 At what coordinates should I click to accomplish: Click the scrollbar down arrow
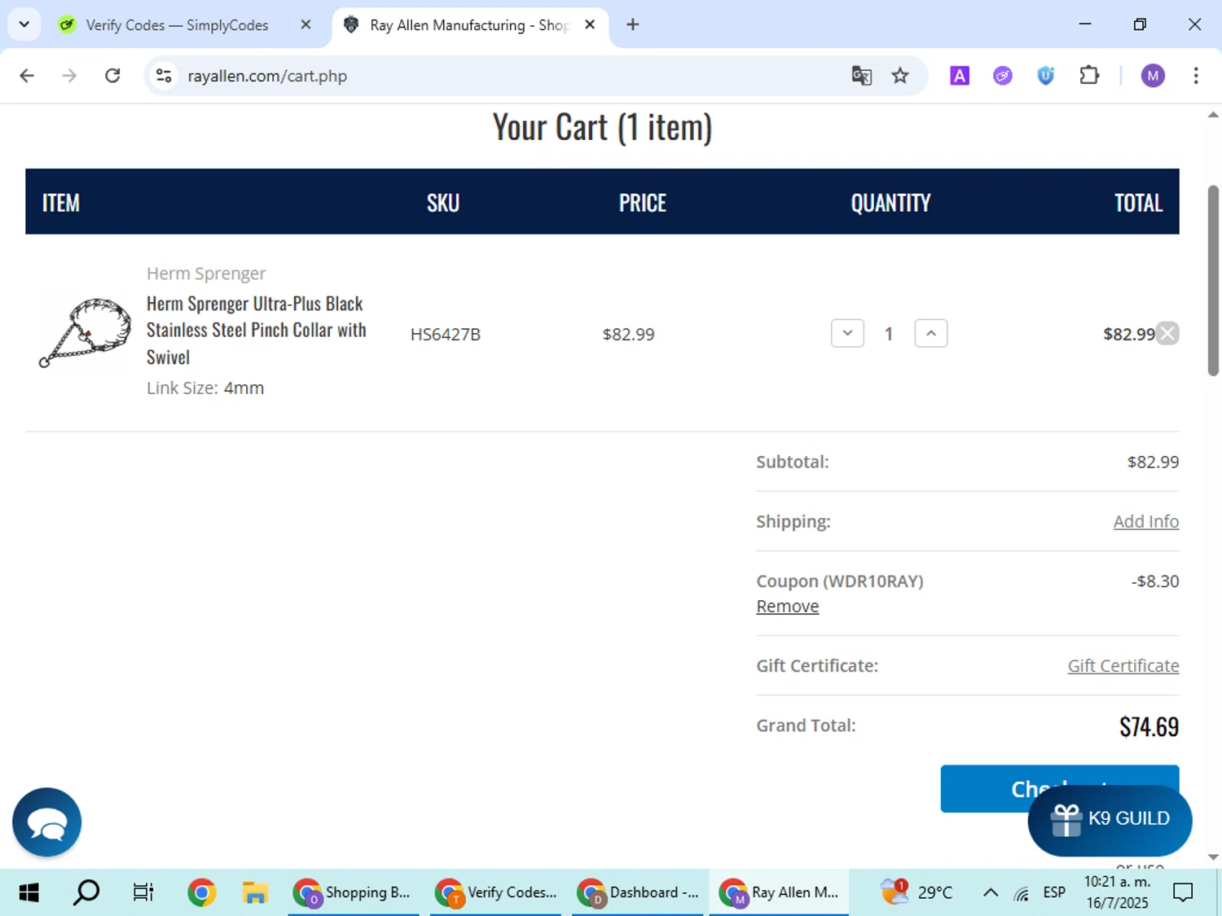pos(1213,857)
